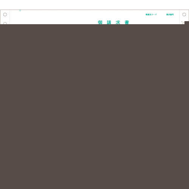Click the top-left punch hole circle
This screenshot has width=189, height=189.
tap(5, 14)
